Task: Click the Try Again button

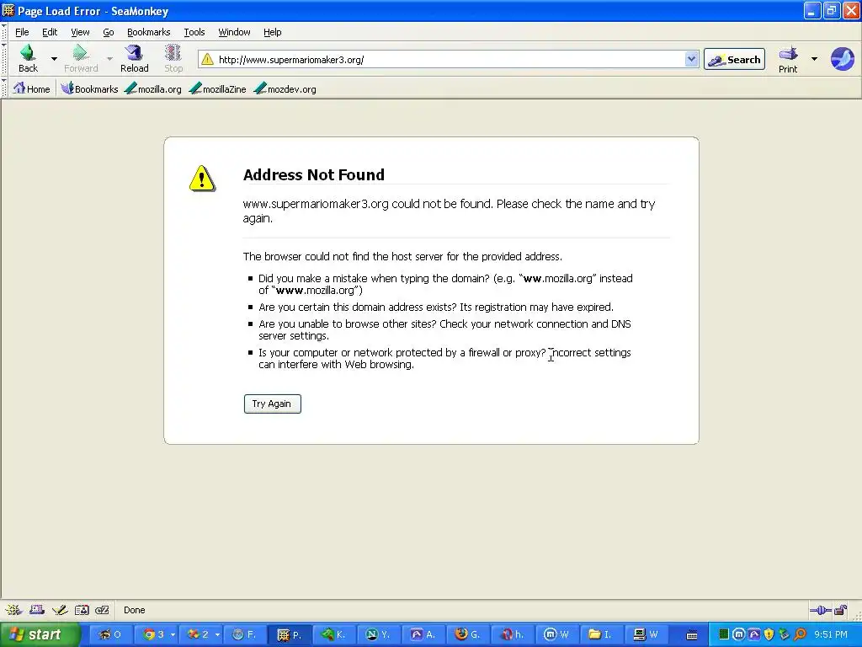Action: pos(272,404)
